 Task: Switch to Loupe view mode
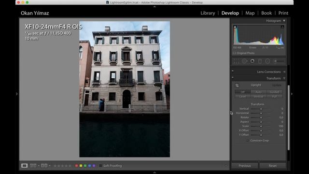(25, 165)
